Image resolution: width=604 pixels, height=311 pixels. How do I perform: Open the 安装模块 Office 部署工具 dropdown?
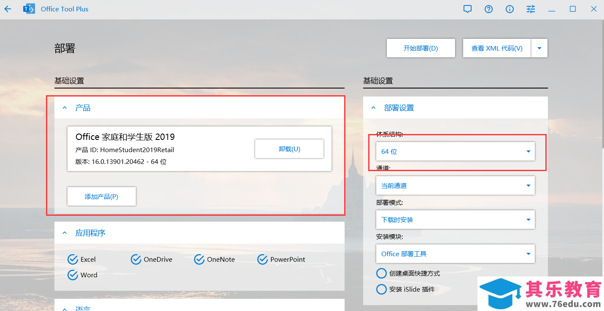click(455, 254)
